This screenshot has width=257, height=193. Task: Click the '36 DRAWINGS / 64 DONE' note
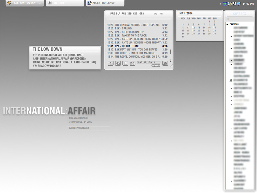80,122
